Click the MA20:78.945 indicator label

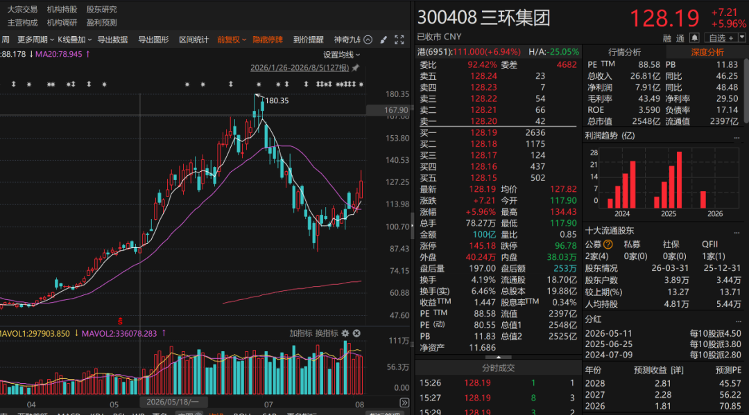click(x=59, y=54)
